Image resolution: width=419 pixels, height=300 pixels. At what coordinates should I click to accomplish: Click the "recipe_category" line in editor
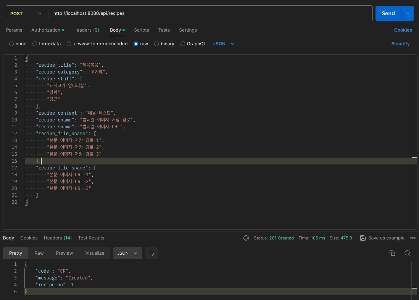point(72,72)
